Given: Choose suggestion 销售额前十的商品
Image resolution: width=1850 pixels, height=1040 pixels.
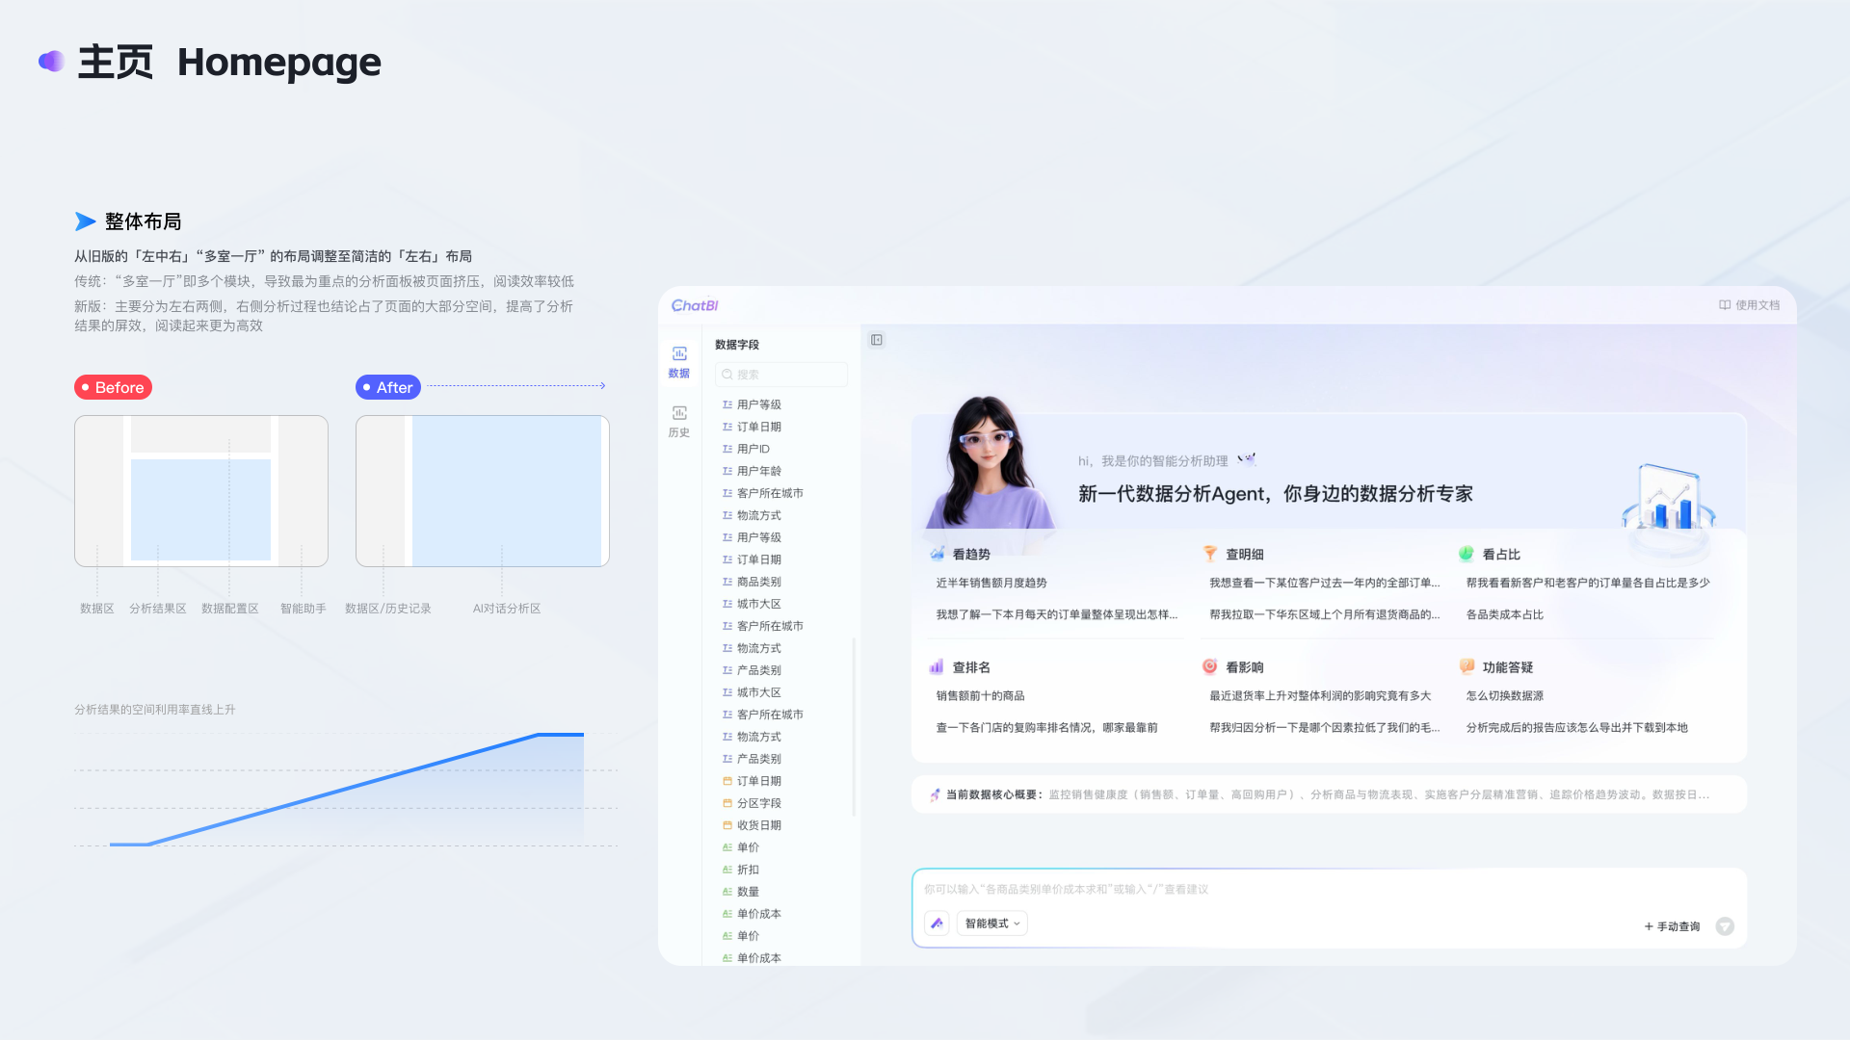Looking at the screenshot, I should point(980,695).
